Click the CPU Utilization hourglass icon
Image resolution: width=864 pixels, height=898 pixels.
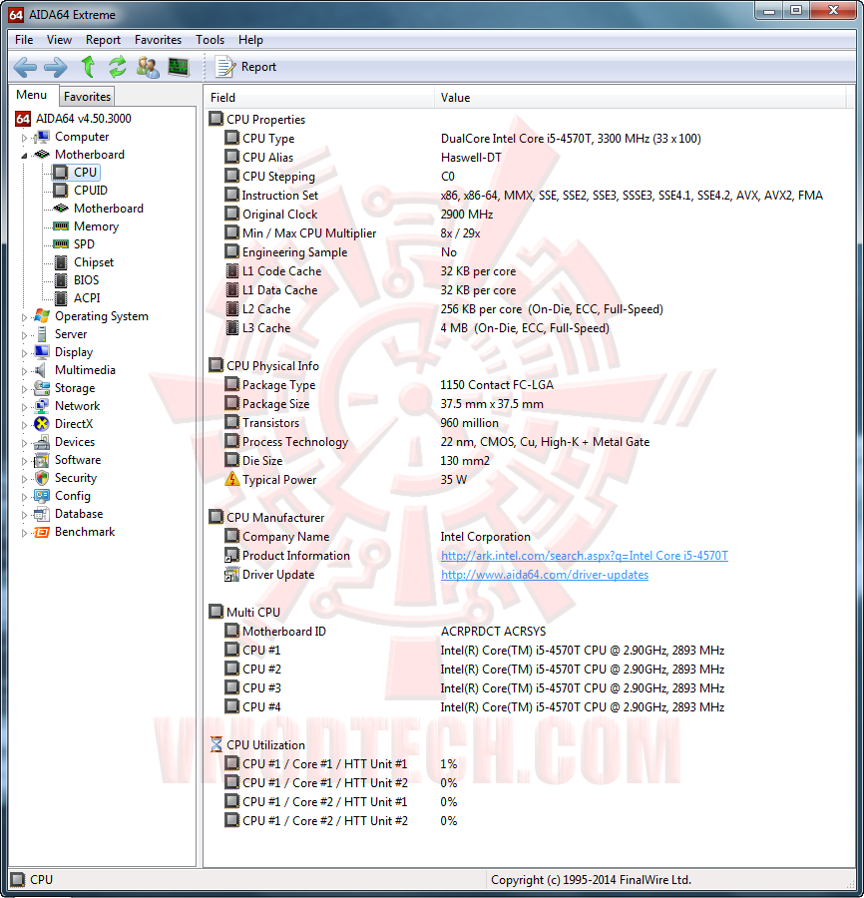[216, 744]
